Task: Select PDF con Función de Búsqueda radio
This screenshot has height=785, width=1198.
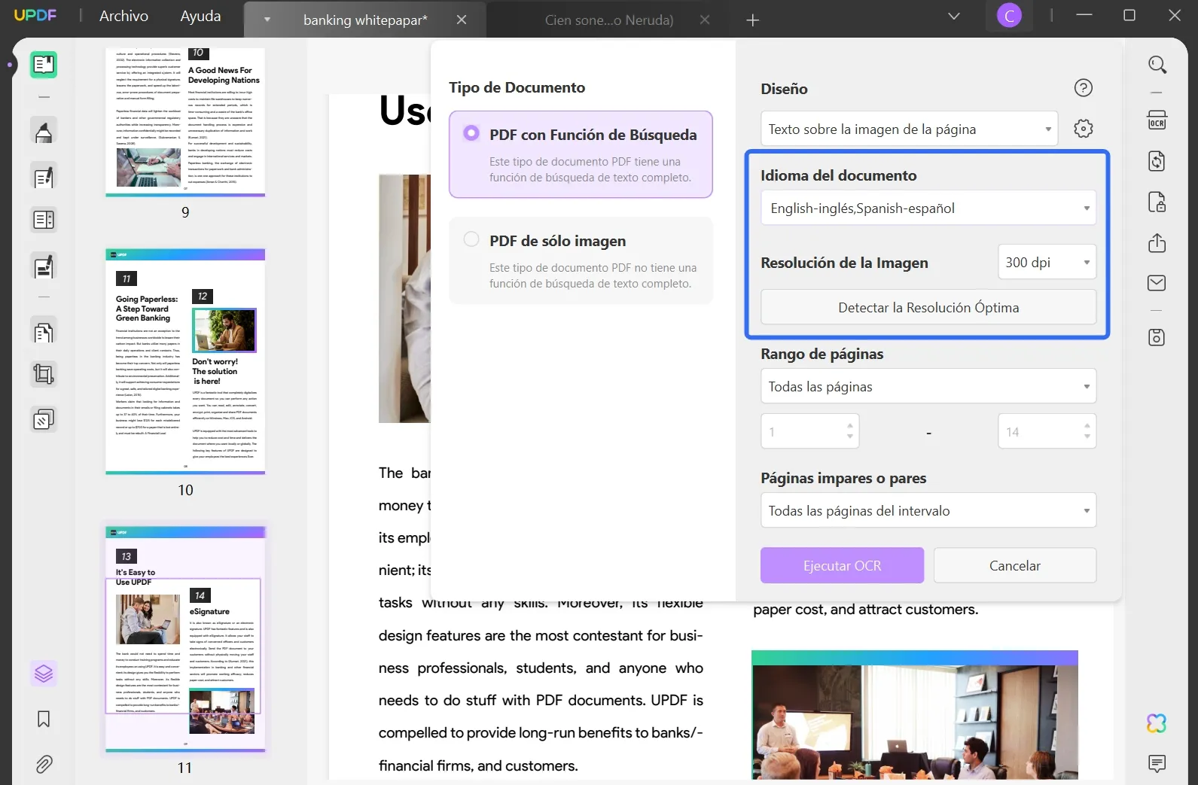Action: point(471,133)
